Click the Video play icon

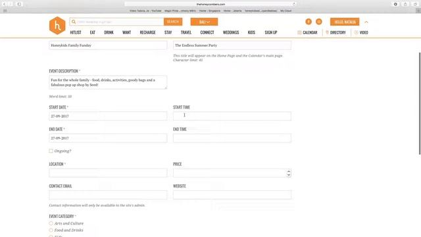pos(356,32)
